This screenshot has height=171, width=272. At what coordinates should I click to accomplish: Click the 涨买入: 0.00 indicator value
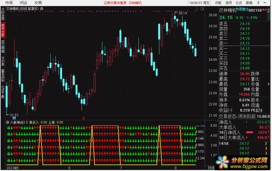click(x=38, y=122)
